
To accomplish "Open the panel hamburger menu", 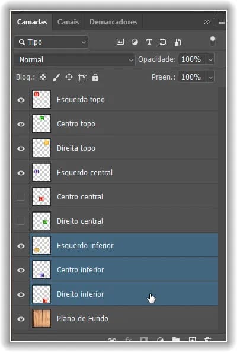I will pyautogui.click(x=222, y=21).
